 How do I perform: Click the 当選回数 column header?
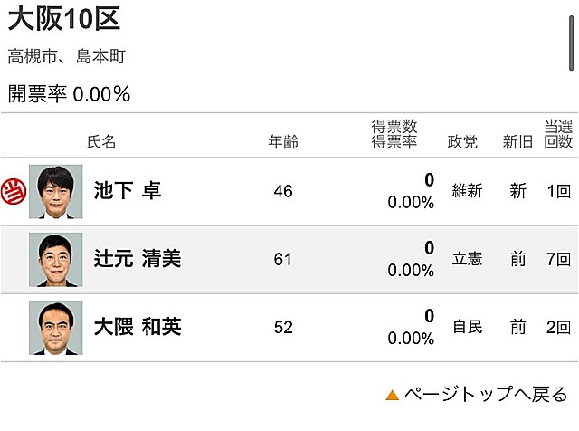coord(558,135)
